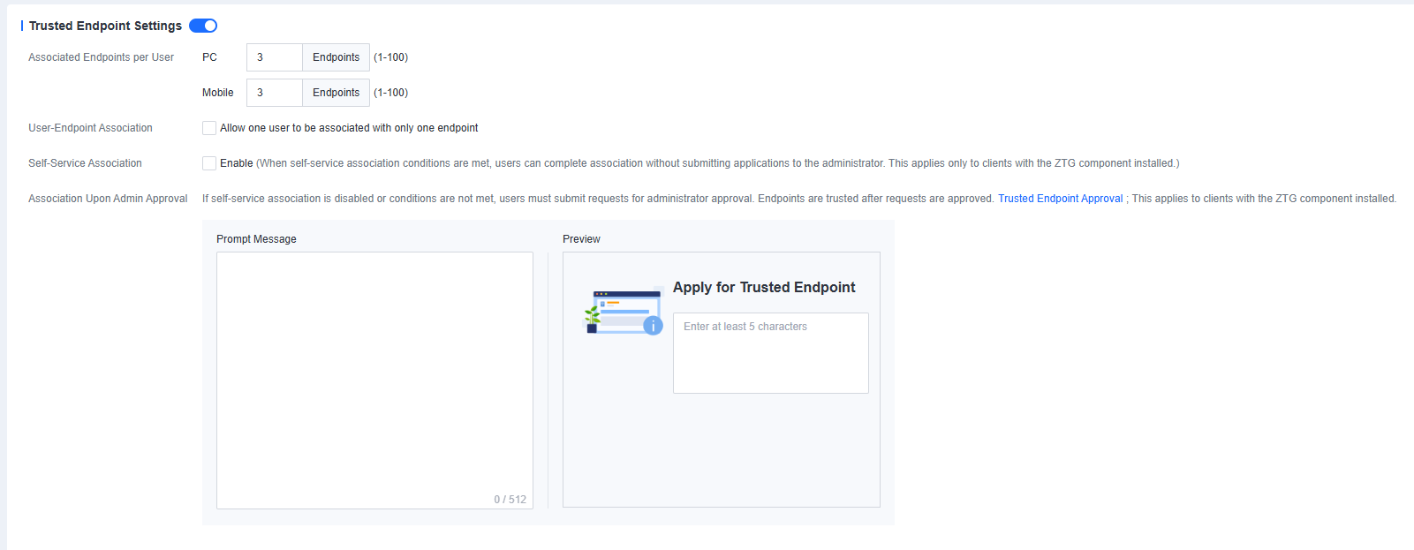Click the PC endpoints number field

(x=275, y=57)
